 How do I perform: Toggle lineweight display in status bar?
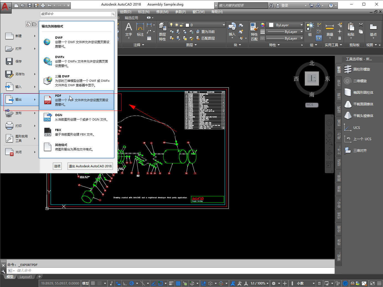171,283
